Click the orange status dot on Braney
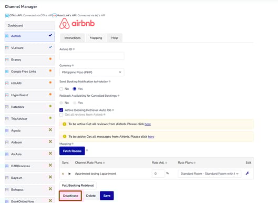The image size is (278, 203). tap(50, 59)
